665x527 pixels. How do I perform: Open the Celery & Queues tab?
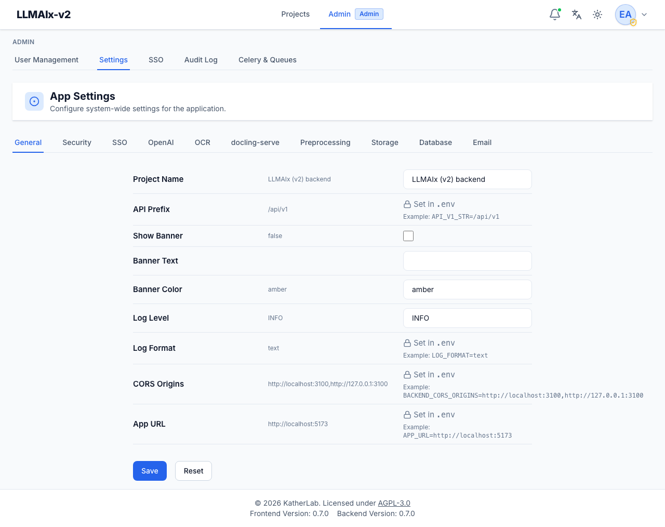tap(268, 60)
